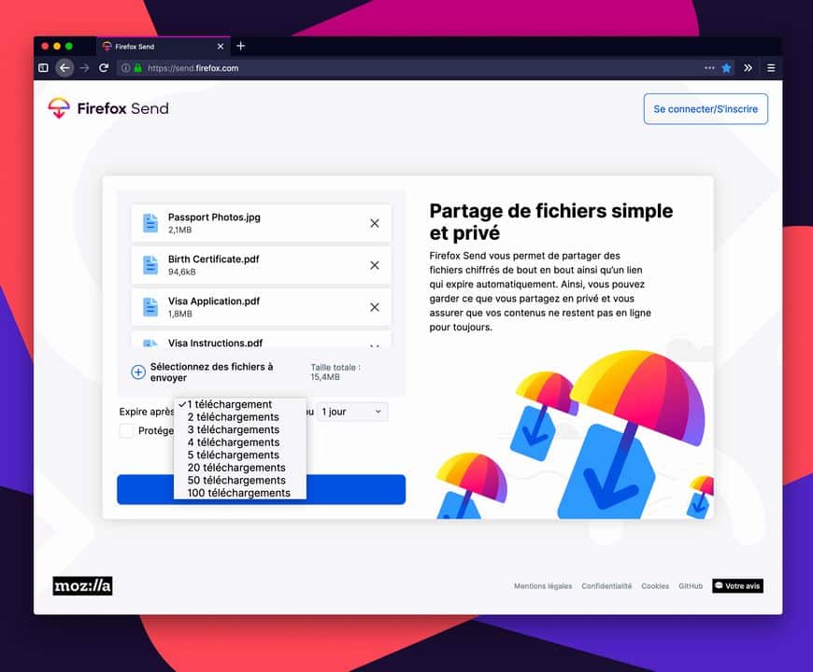Click the Passport Photos.jpg file icon
This screenshot has width=813, height=672.
point(150,223)
